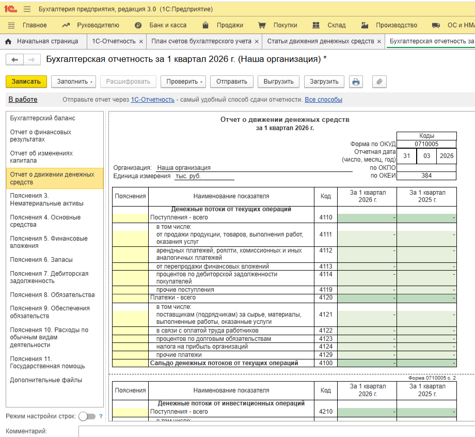This screenshot has width=475, height=437.
Task: Click the Записать button
Action: [26, 82]
